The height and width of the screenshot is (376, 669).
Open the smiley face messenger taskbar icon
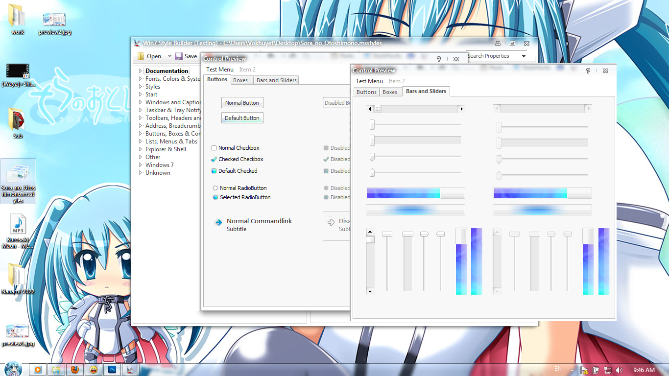pyautogui.click(x=94, y=370)
